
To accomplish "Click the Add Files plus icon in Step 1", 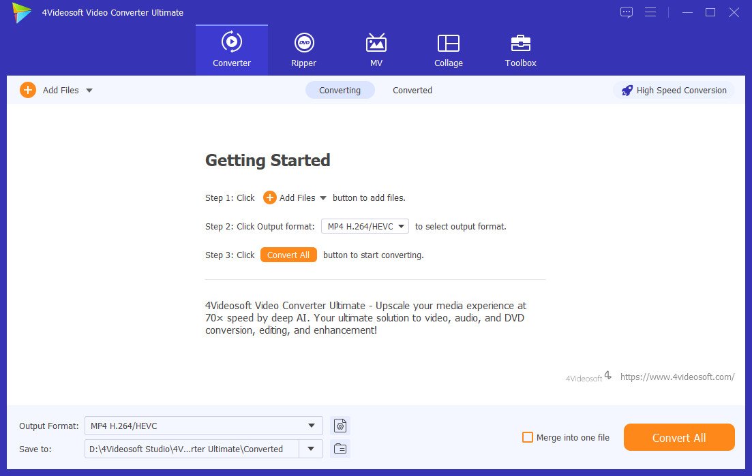I will [269, 197].
